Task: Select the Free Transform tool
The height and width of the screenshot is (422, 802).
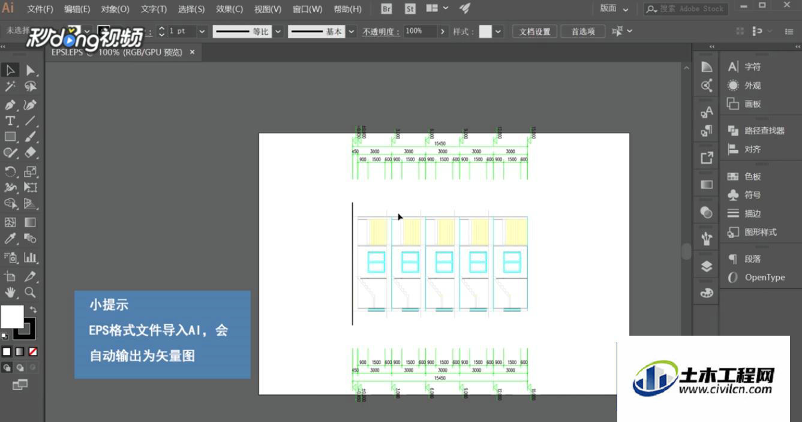Action: (x=31, y=188)
